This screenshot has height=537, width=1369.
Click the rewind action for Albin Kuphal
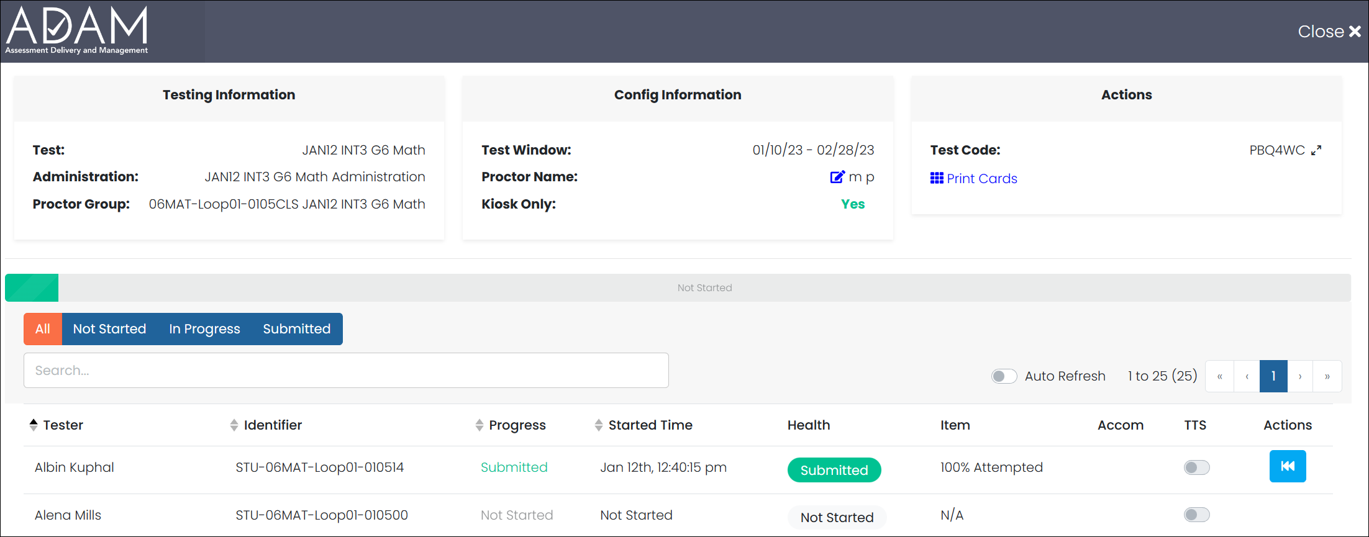(x=1288, y=466)
